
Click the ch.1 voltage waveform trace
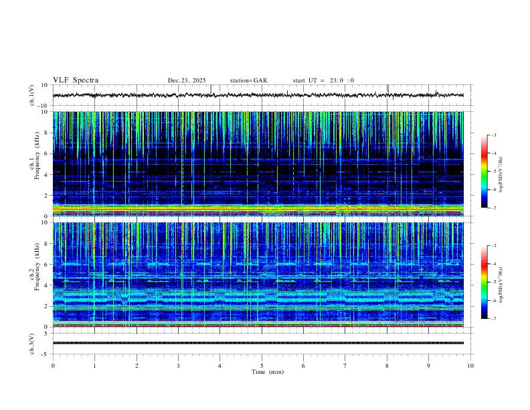(x=258, y=95)
